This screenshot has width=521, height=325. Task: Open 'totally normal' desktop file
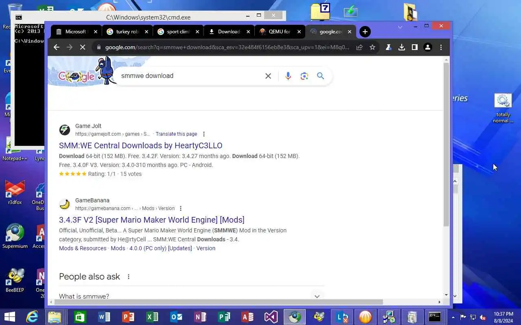503,108
